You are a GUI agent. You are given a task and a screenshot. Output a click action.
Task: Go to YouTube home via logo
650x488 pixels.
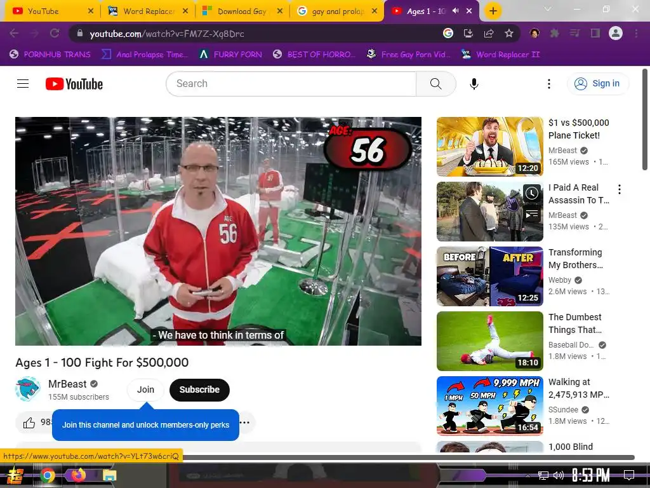pos(74,84)
